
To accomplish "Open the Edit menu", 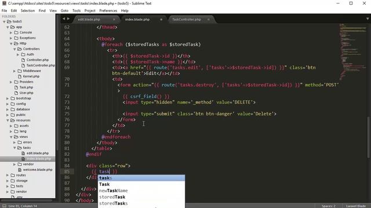I will (14, 10).
